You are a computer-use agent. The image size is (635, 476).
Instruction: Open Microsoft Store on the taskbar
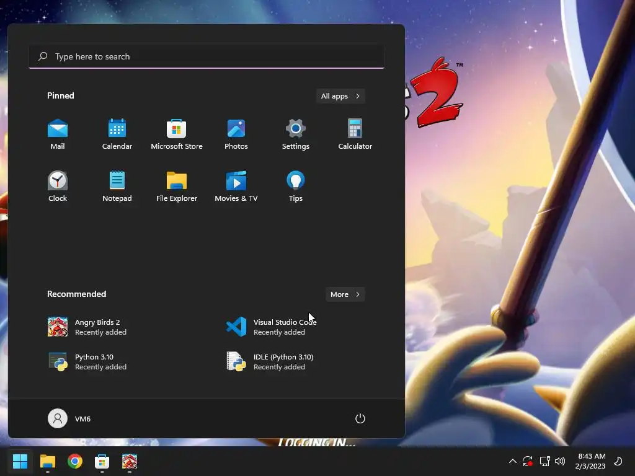click(102, 461)
